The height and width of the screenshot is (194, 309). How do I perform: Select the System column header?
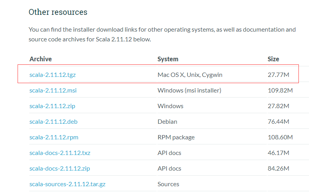tap(168, 59)
